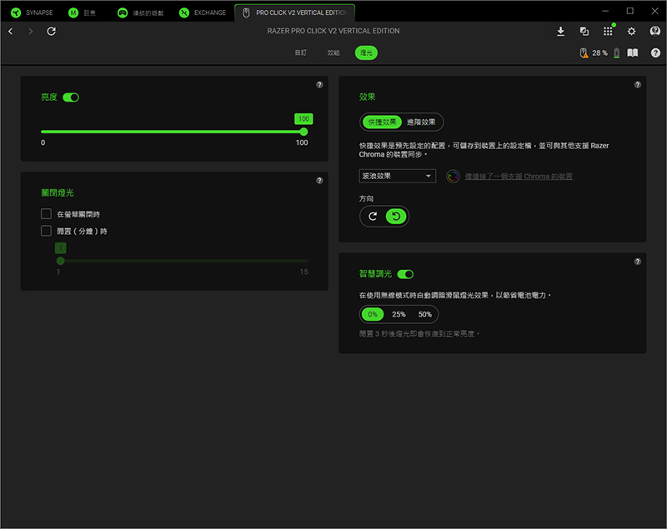
Task: Switch to the 效能 tab
Action: [333, 52]
